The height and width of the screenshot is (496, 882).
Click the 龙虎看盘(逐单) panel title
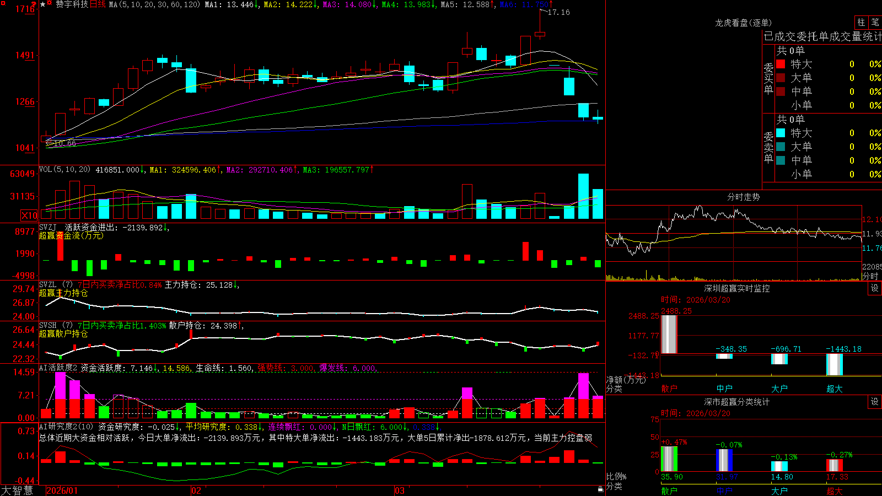[743, 23]
